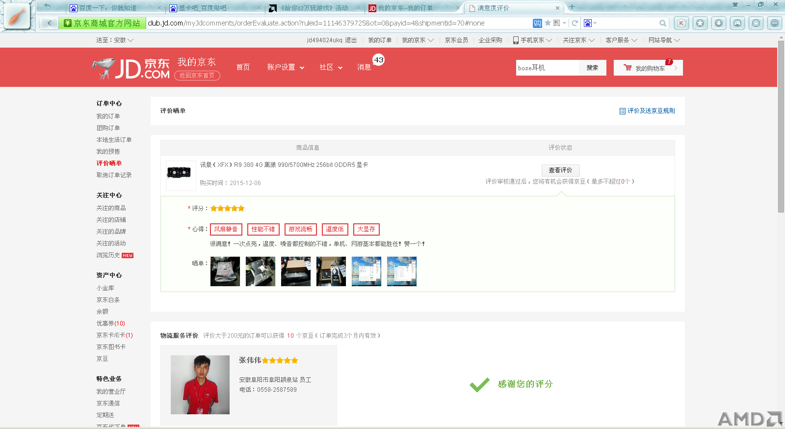
Task: Click the K toolbar button
Action: (x=681, y=23)
